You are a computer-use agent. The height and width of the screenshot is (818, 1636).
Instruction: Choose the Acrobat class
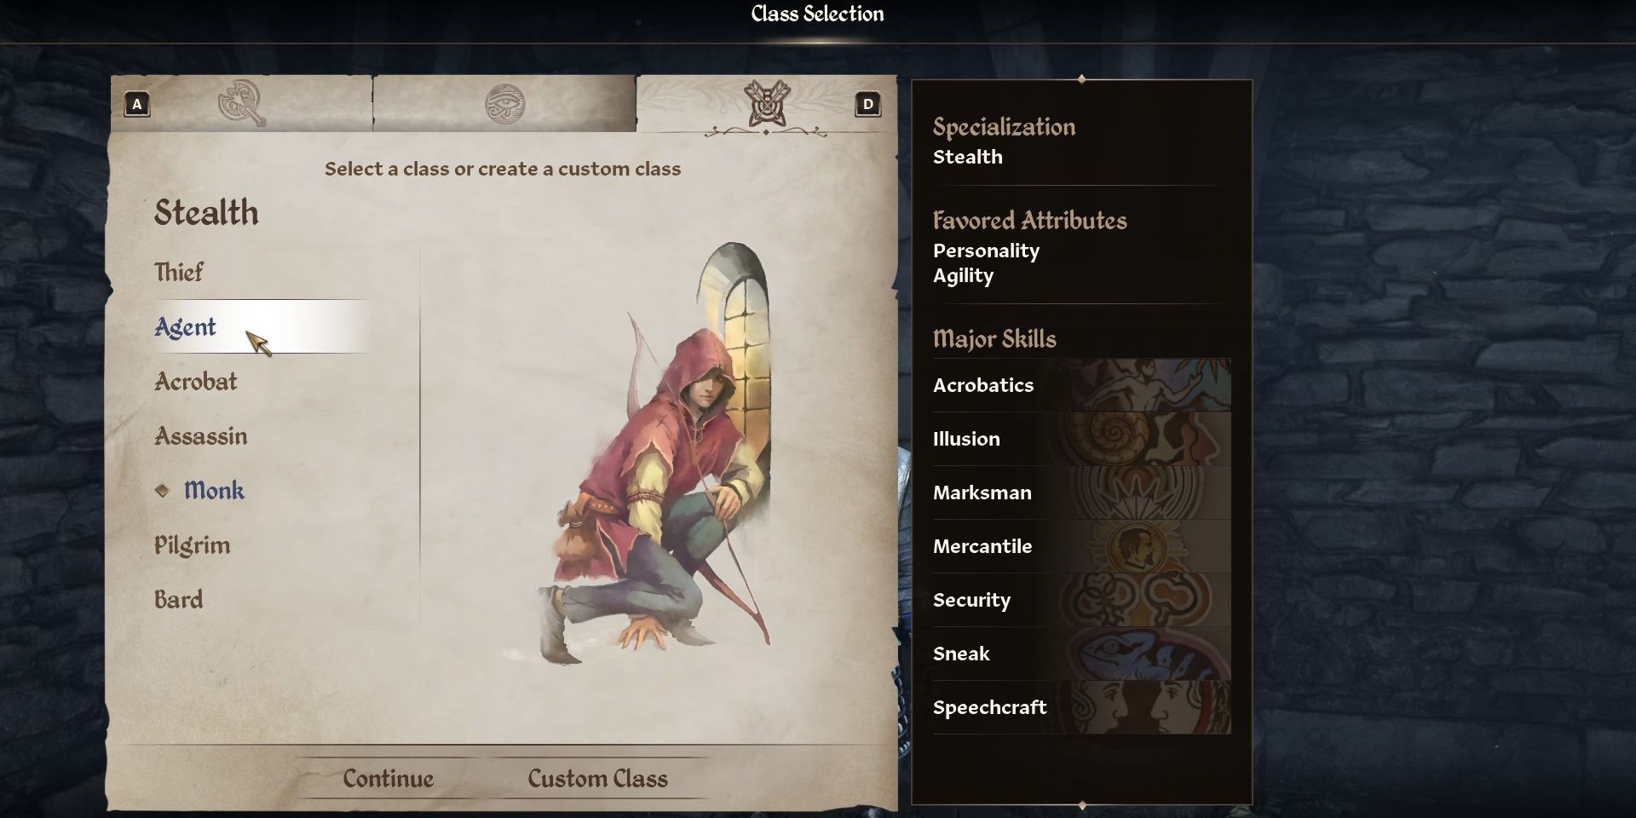pyautogui.click(x=196, y=381)
